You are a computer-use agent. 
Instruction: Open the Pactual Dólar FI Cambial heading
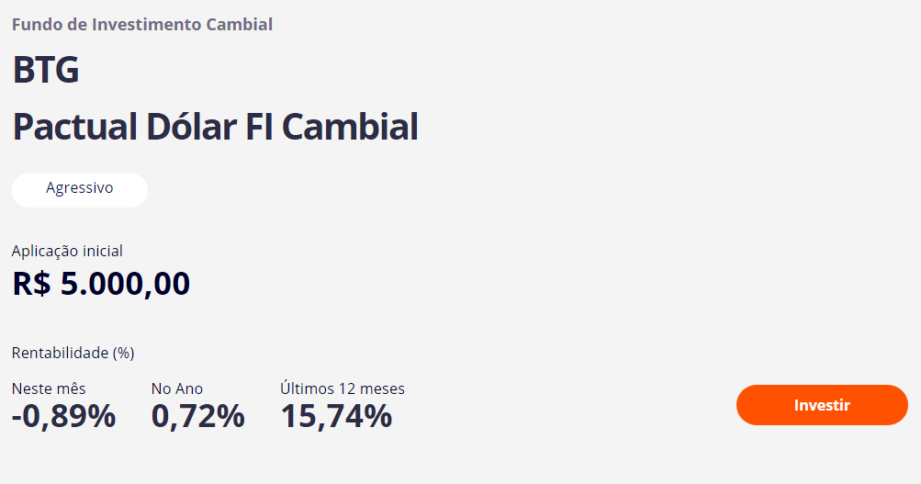[x=215, y=127]
